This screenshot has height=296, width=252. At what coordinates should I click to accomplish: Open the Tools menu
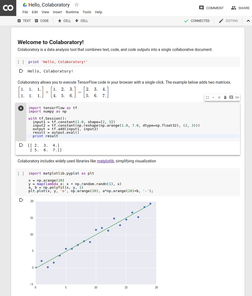coord(87,12)
